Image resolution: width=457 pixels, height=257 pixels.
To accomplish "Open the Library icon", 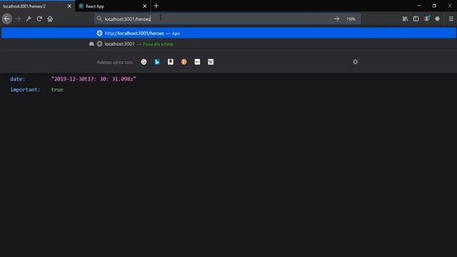I will pyautogui.click(x=405, y=19).
